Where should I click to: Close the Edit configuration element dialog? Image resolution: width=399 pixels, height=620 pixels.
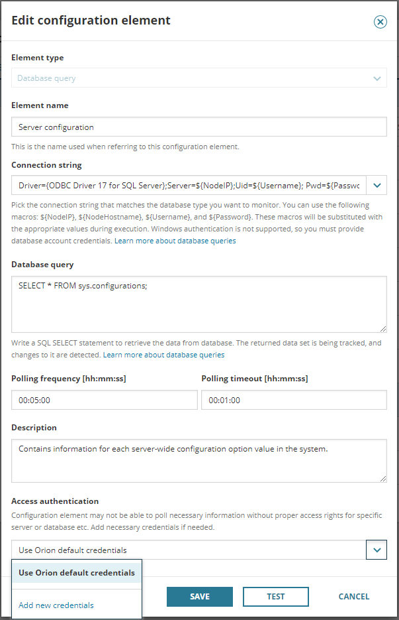pyautogui.click(x=380, y=22)
